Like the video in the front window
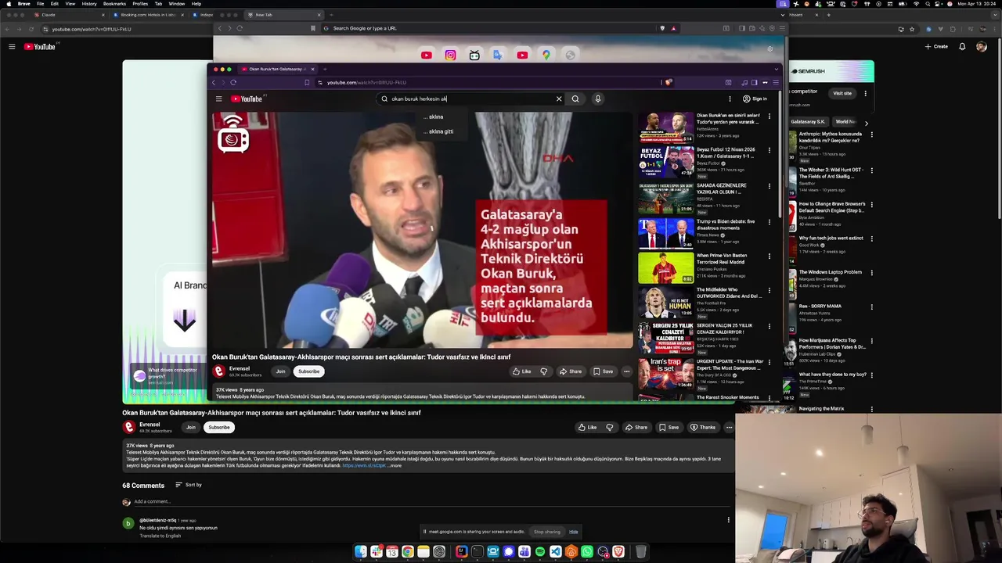This screenshot has width=1002, height=563. [x=522, y=371]
